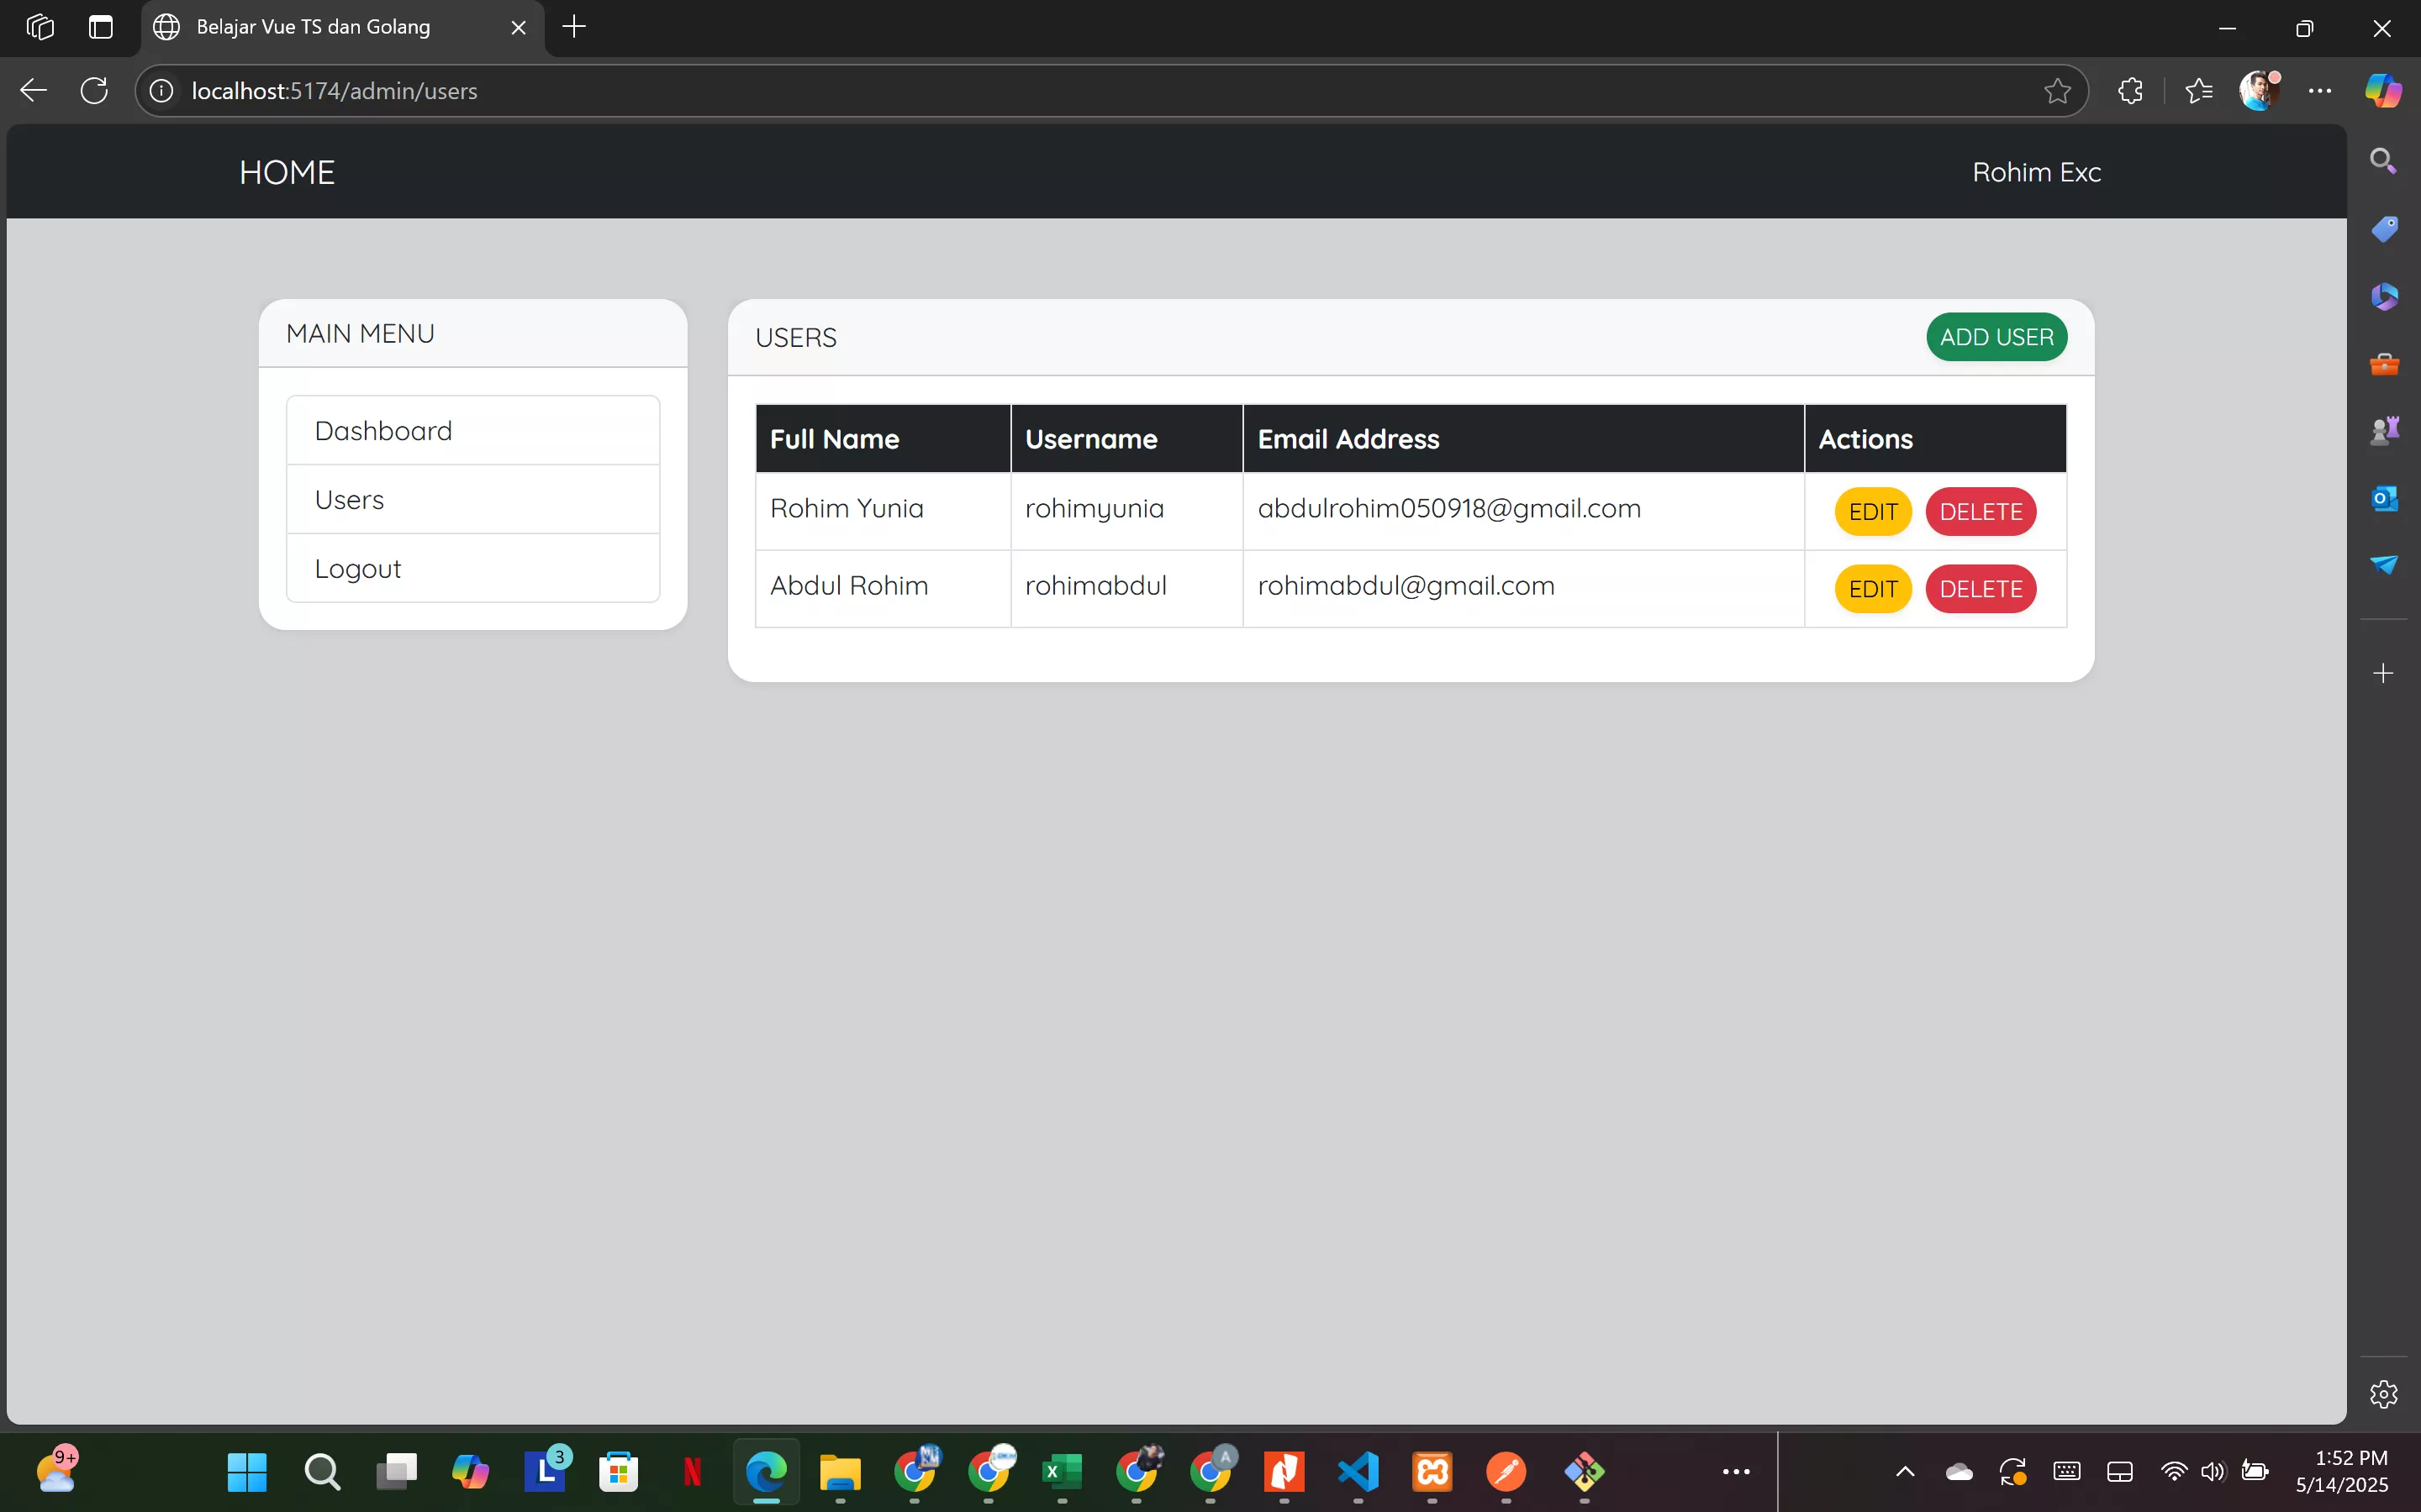Click the browser back arrow

coord(34,91)
